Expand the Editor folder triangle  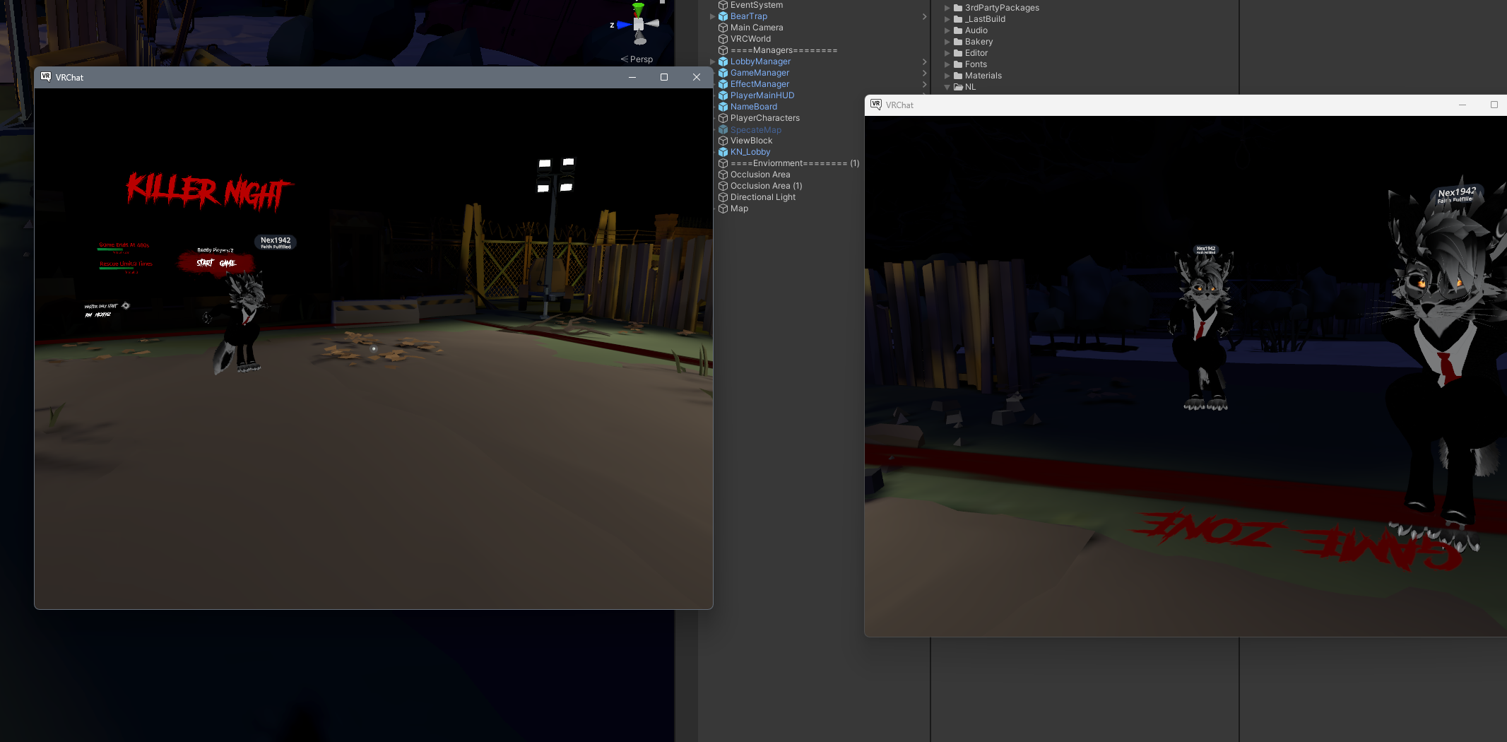coord(947,53)
